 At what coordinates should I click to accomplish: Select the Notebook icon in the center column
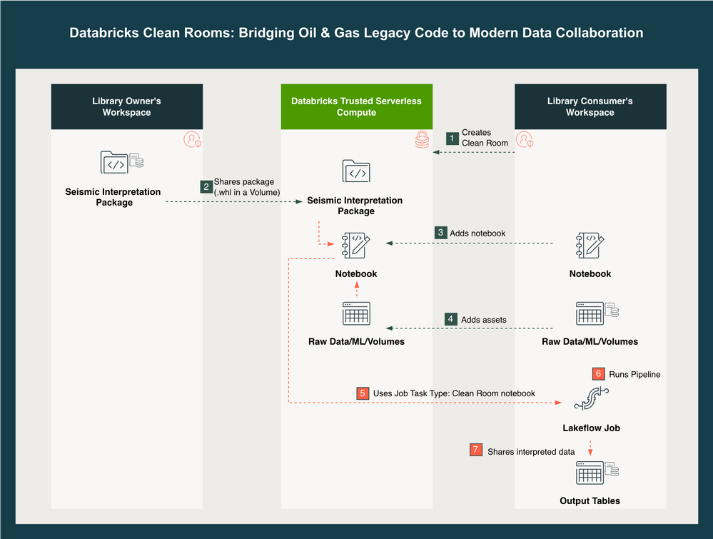point(356,246)
